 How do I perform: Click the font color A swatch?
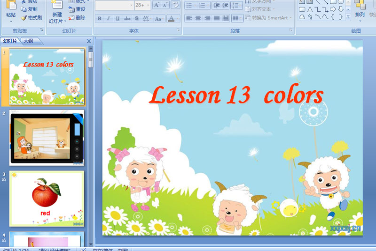pyautogui.click(x=171, y=18)
